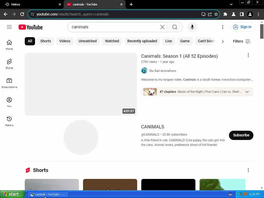The image size is (264, 198).
Task: Click the Windows start button
Action: pyautogui.click(x=12, y=194)
